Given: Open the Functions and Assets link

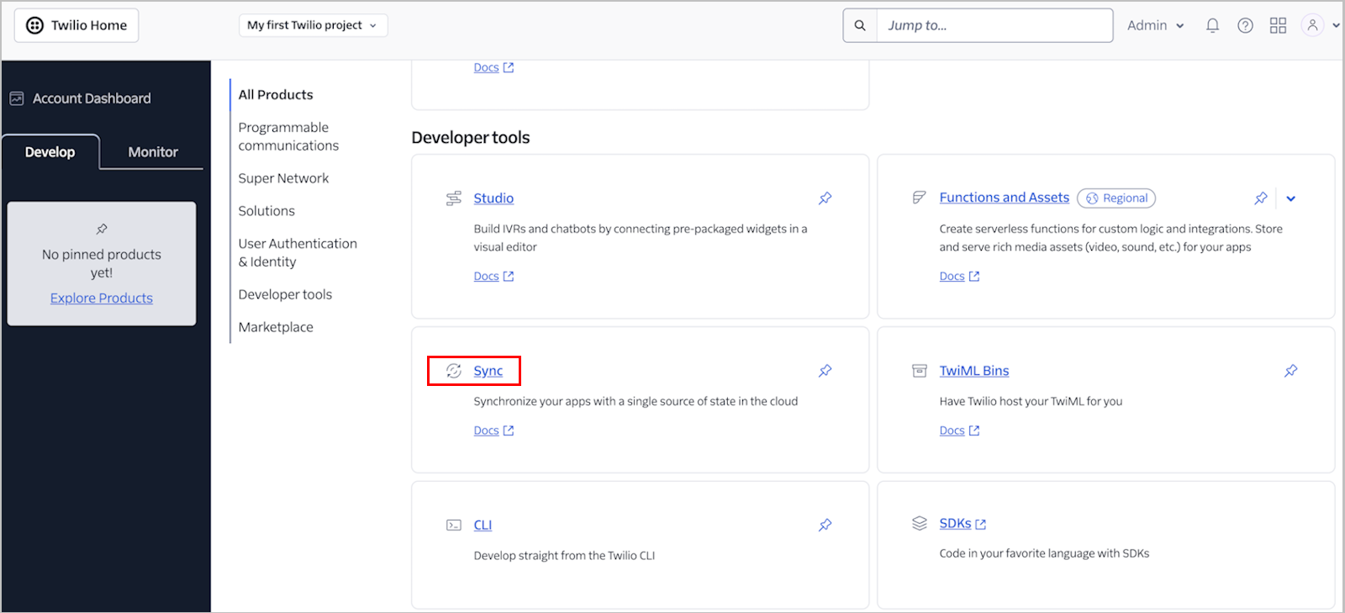Looking at the screenshot, I should 1005,198.
